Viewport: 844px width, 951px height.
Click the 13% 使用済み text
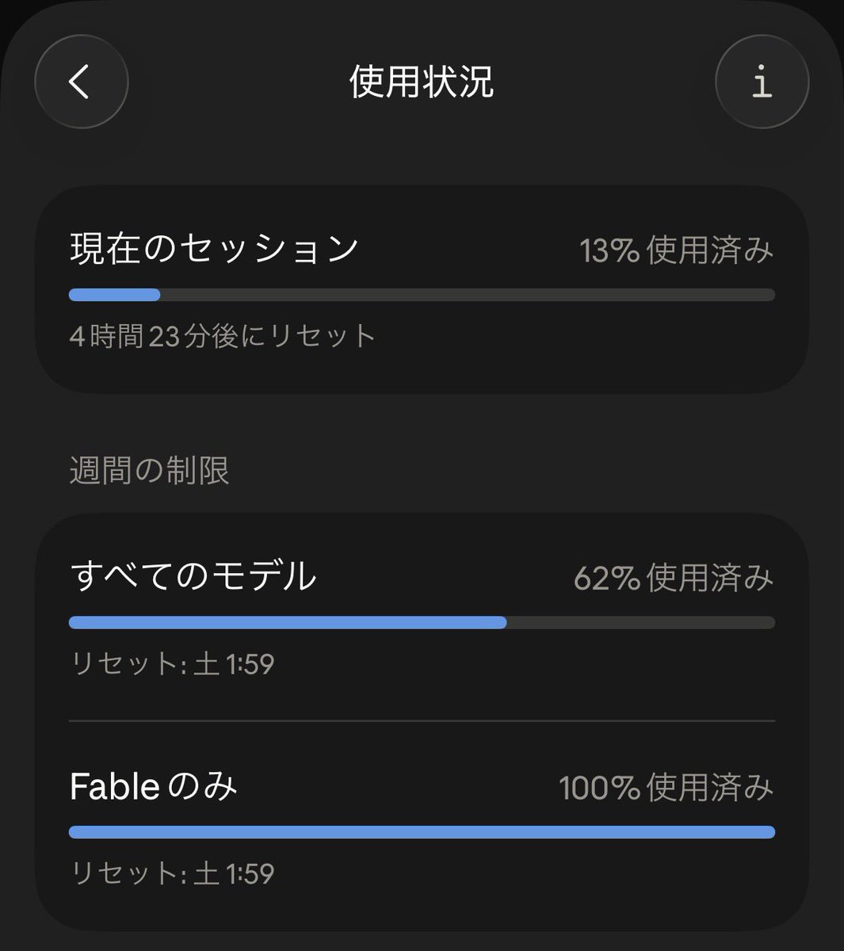coord(676,251)
